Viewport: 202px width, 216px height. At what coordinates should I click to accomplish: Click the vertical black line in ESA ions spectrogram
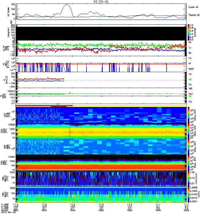coord(70,131)
